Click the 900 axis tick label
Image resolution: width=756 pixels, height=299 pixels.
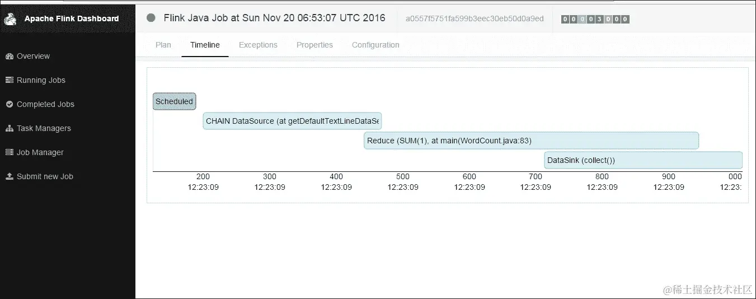tap(669, 176)
